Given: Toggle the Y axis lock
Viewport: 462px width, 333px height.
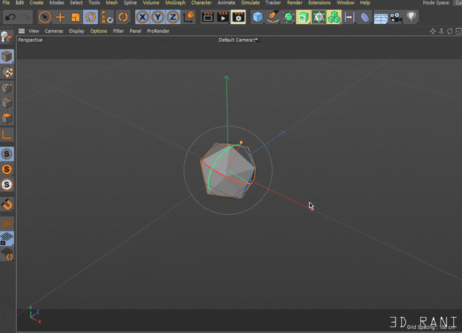Looking at the screenshot, I should (x=157, y=17).
